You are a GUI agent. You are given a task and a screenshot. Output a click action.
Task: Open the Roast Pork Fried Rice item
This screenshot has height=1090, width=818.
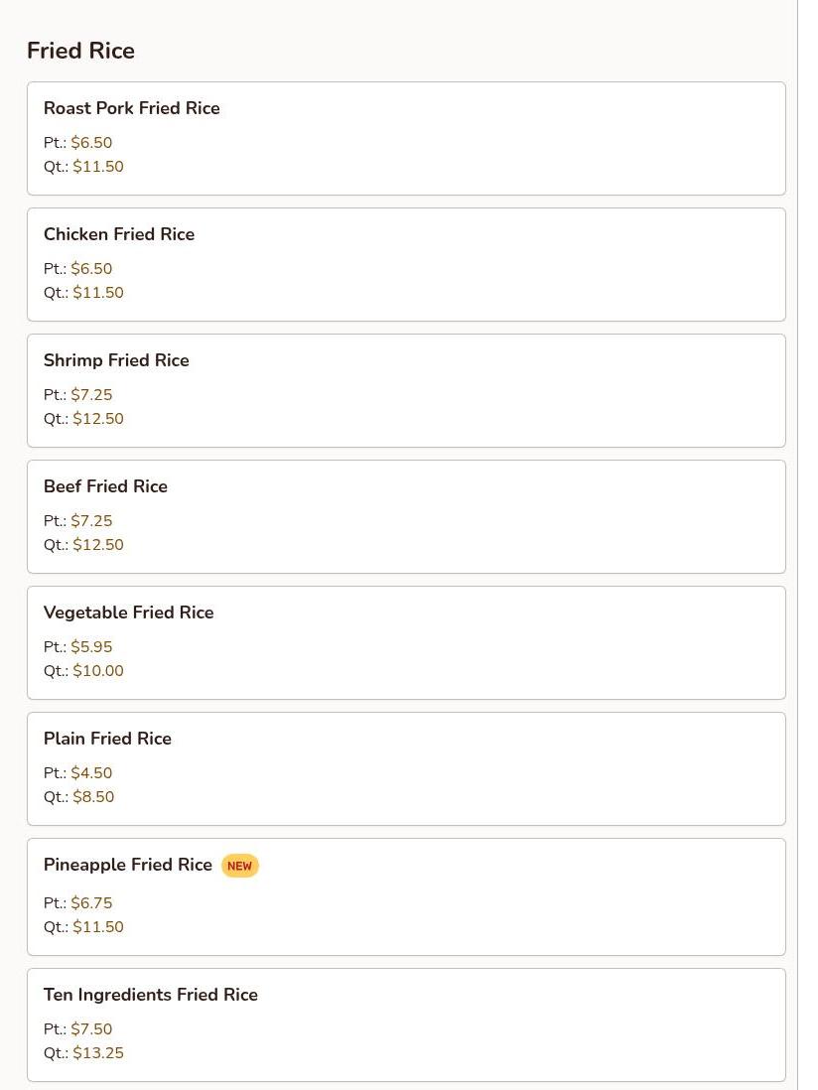[x=132, y=108]
